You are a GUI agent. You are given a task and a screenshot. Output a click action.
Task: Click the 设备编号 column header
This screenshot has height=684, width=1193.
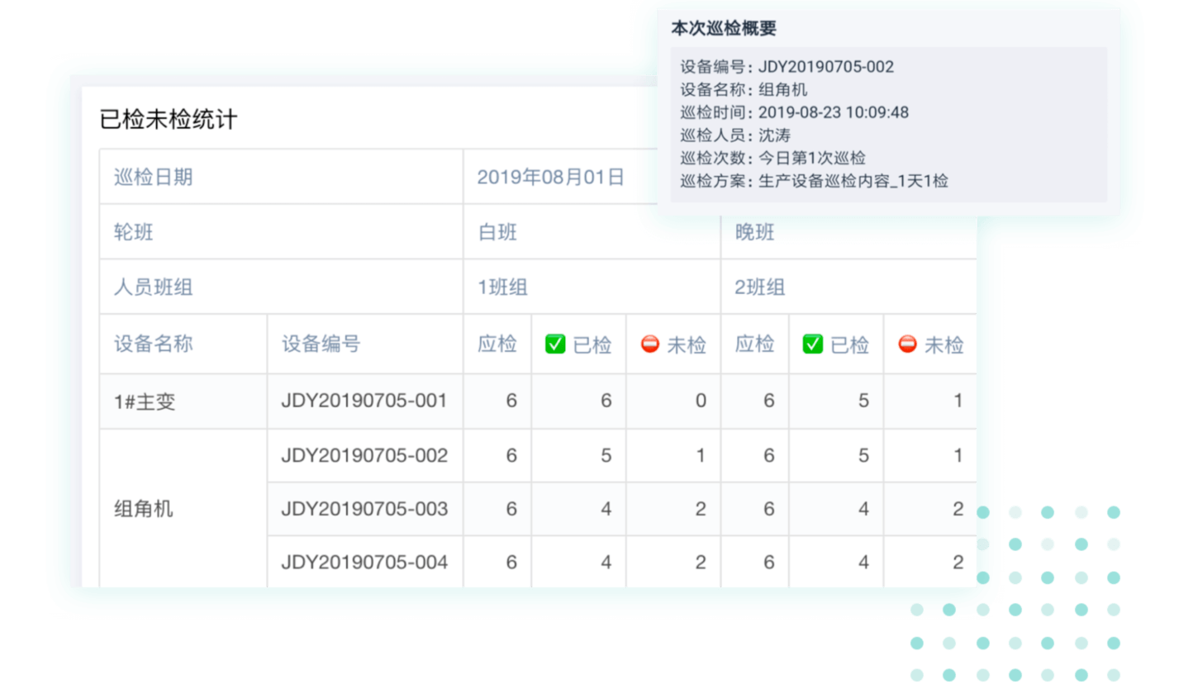coord(321,344)
